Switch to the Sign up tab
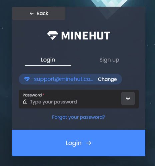Viewport: 155px width, 166px height. tap(109, 60)
